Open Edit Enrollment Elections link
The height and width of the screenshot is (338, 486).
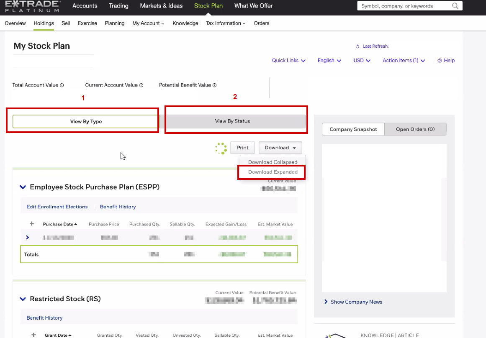pos(57,207)
